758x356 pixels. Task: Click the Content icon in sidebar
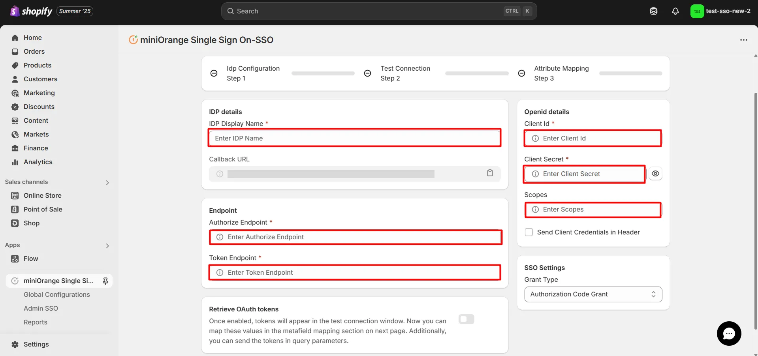coord(15,121)
